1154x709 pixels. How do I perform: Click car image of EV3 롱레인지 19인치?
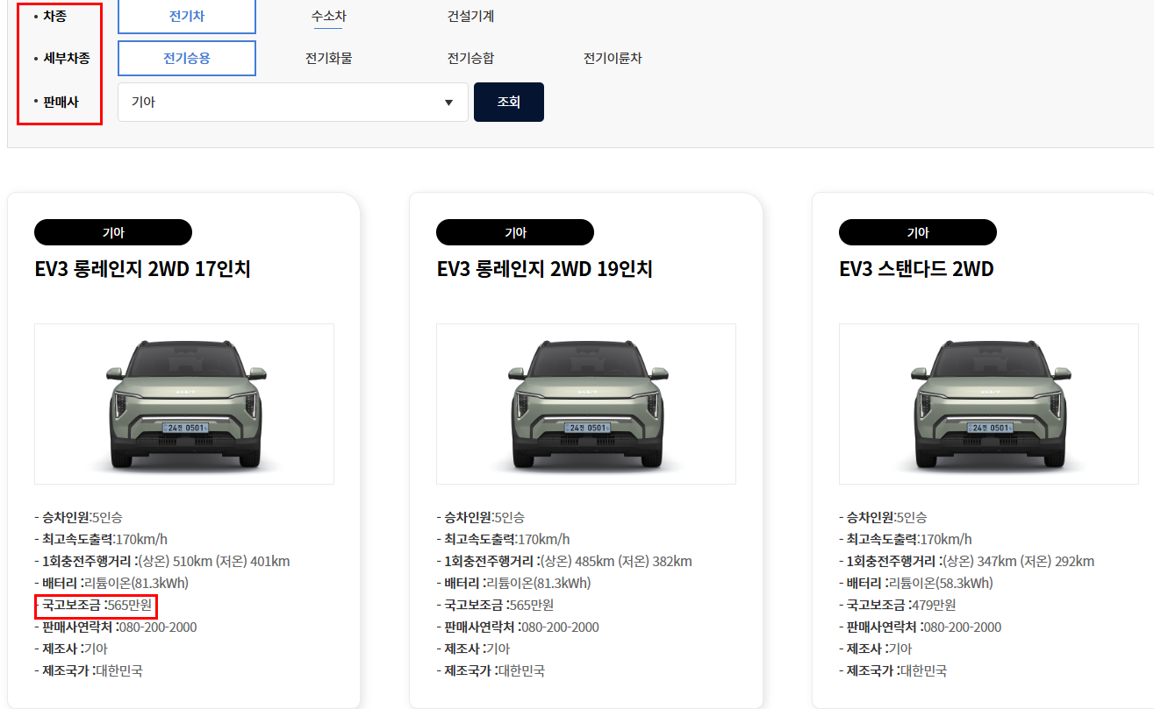tap(586, 404)
